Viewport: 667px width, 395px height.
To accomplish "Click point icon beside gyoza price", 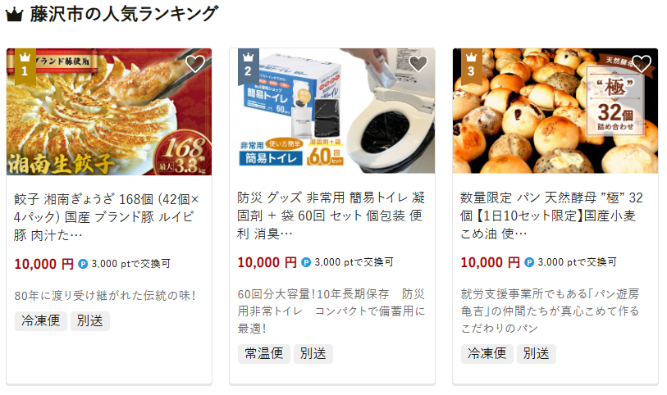I will click(x=83, y=264).
